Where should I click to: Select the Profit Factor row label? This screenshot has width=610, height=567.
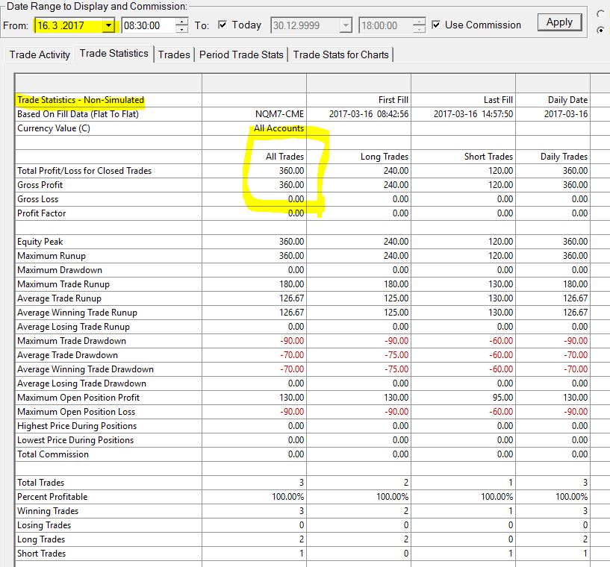point(42,213)
